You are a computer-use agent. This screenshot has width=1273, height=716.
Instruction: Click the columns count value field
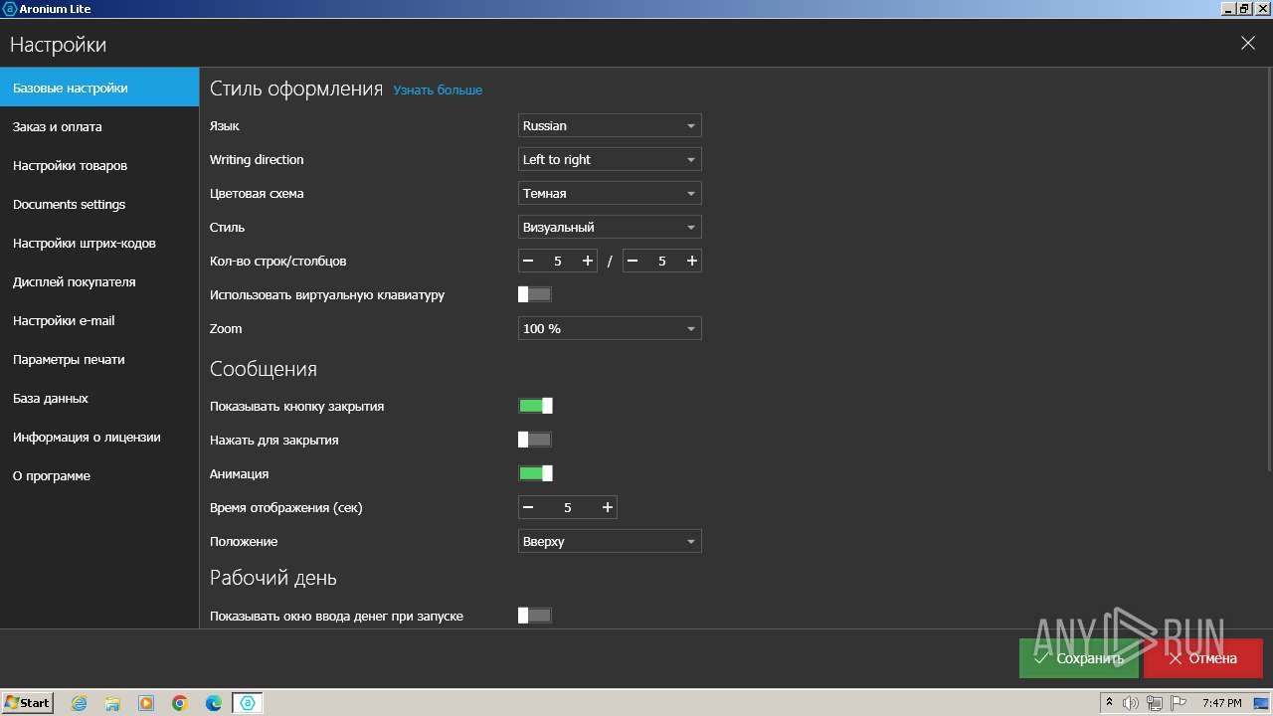(662, 261)
